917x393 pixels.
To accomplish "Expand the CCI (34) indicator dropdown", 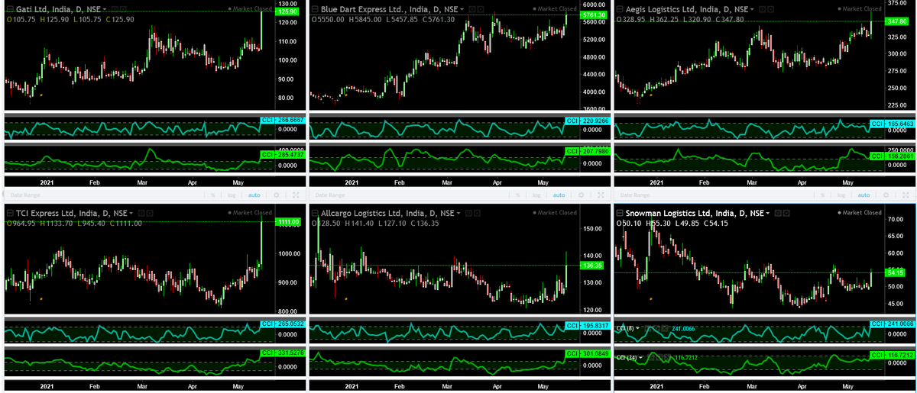I will (x=640, y=357).
